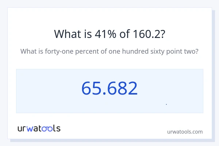Open the urwatools.com link

click(184, 132)
